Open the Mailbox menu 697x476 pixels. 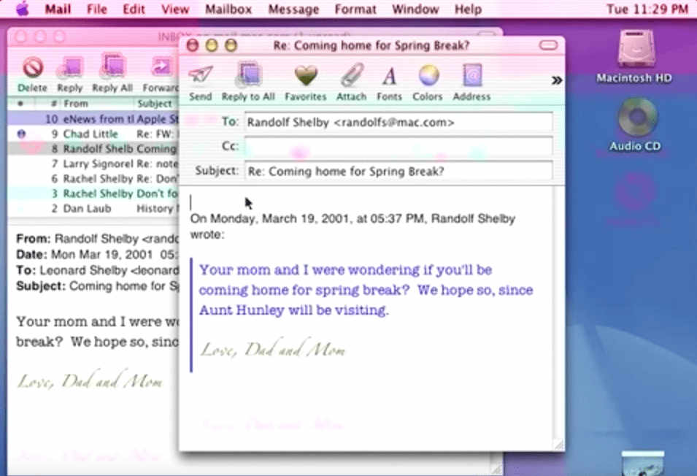(x=228, y=9)
